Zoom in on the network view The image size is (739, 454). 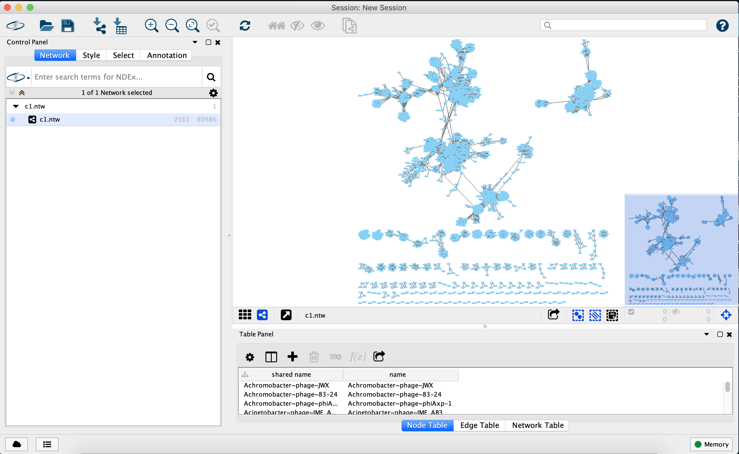(x=151, y=26)
